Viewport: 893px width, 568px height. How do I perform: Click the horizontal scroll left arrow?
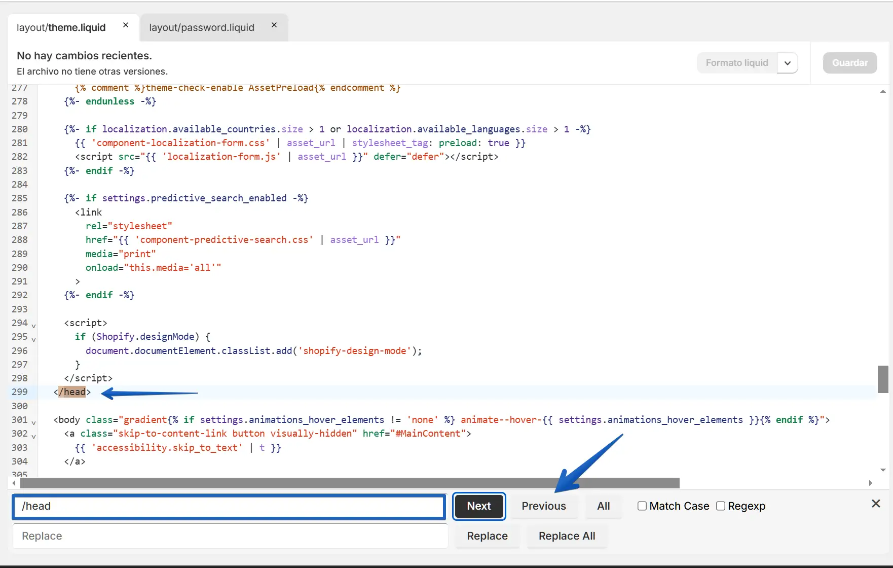[14, 483]
